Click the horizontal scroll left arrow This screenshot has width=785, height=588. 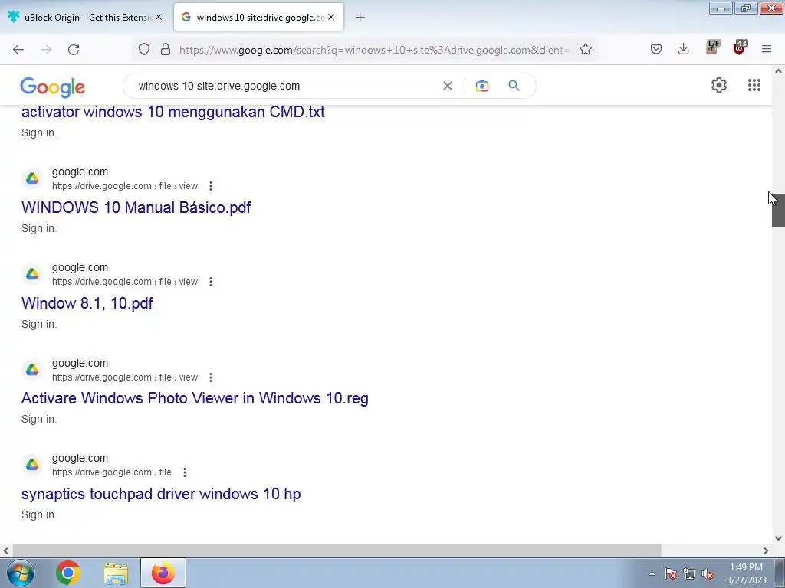[x=6, y=550]
